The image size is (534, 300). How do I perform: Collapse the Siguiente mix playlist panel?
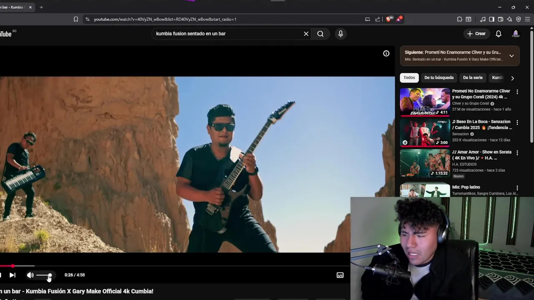click(x=511, y=56)
